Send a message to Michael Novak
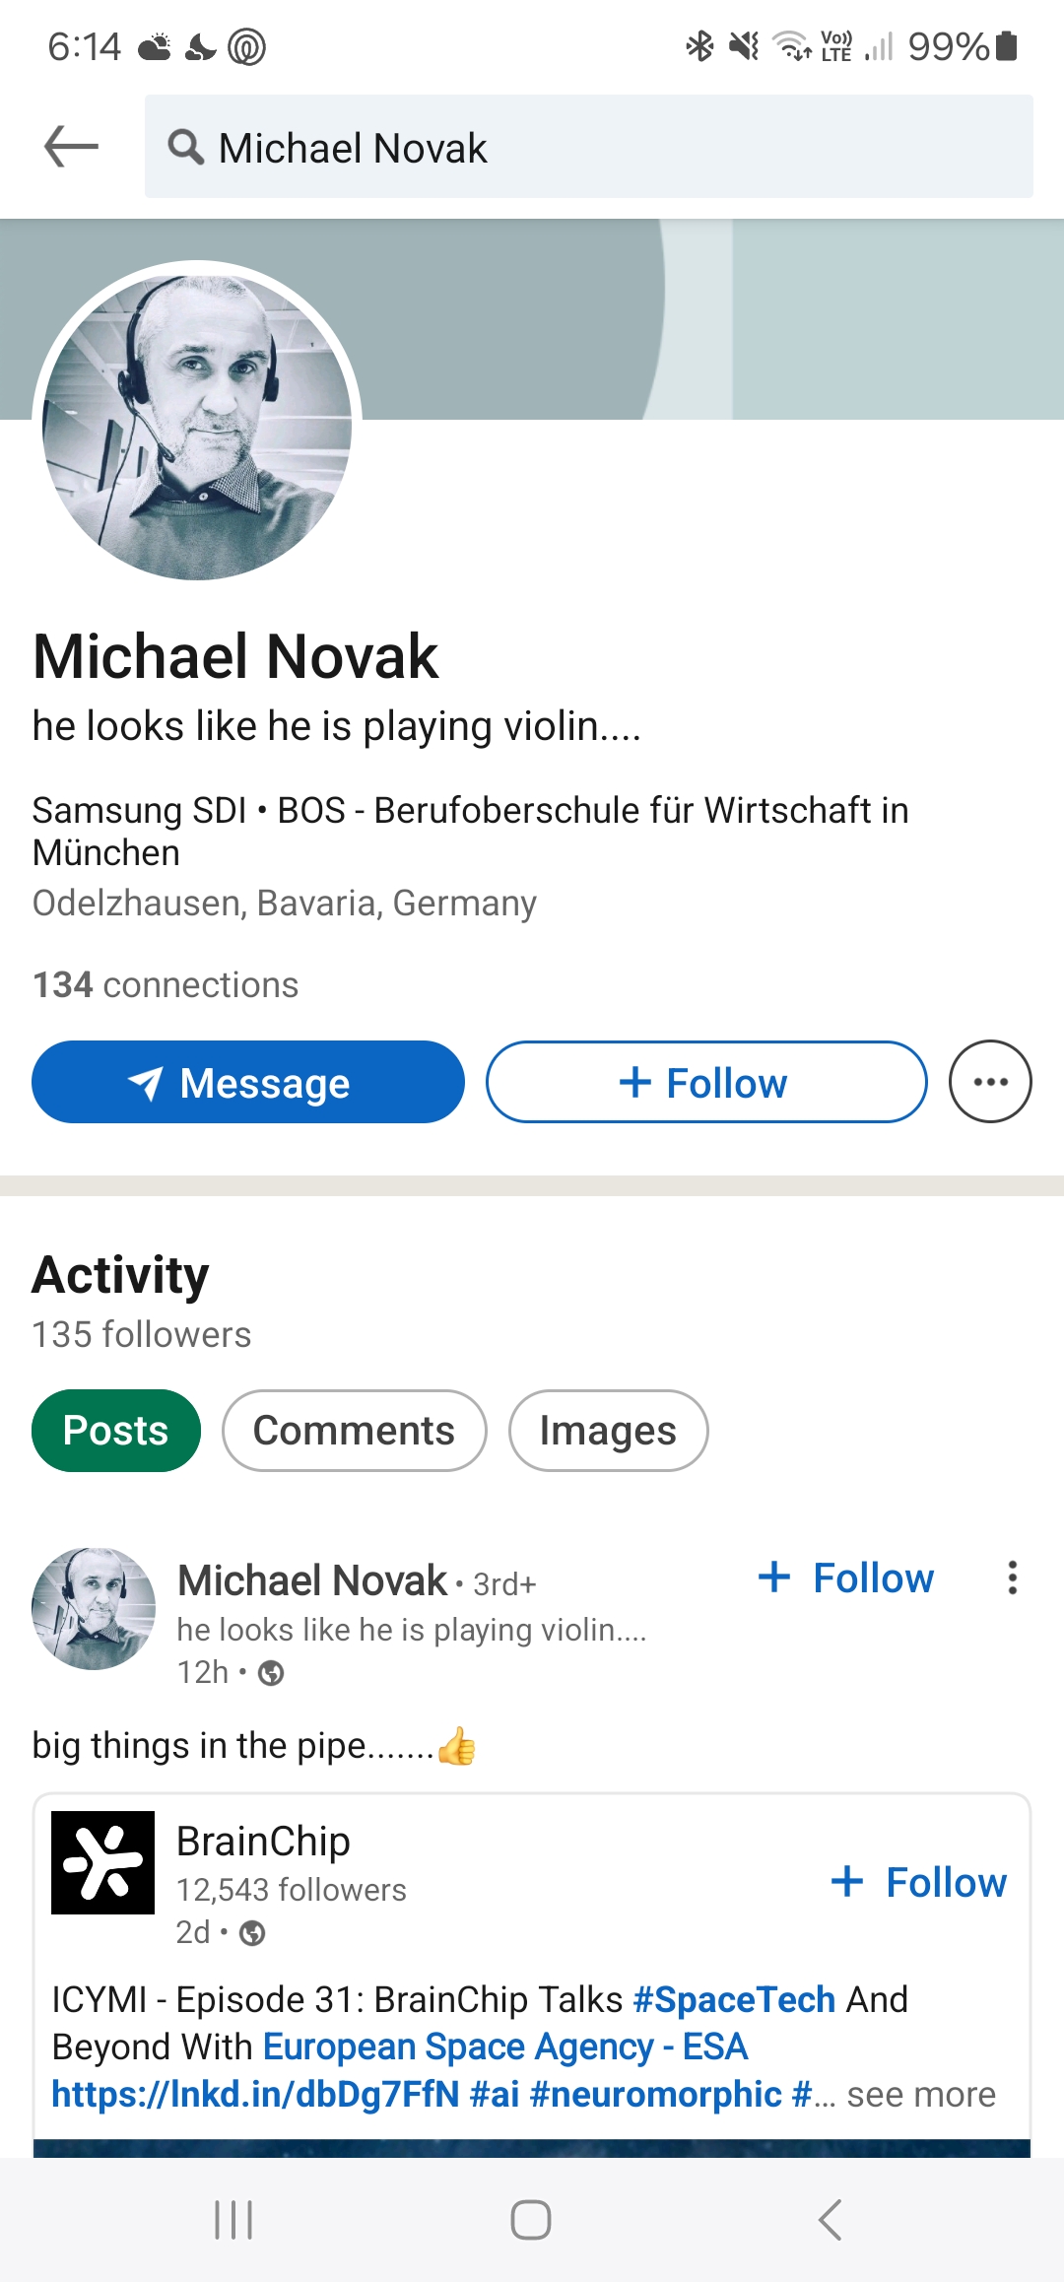The width and height of the screenshot is (1064, 2282). tap(248, 1082)
